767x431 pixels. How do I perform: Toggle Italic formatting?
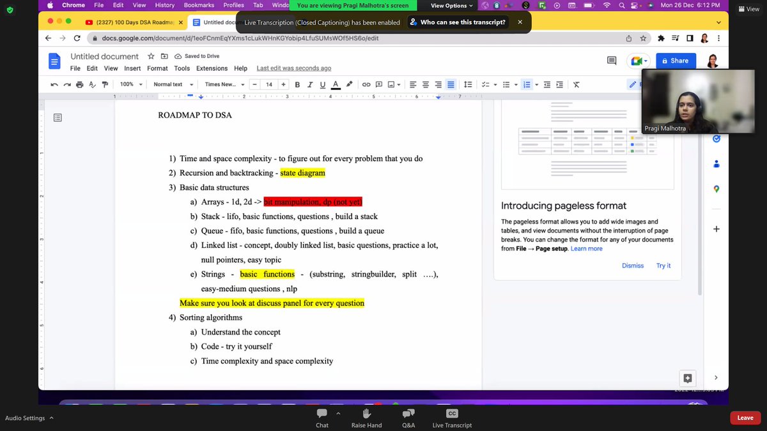click(311, 84)
